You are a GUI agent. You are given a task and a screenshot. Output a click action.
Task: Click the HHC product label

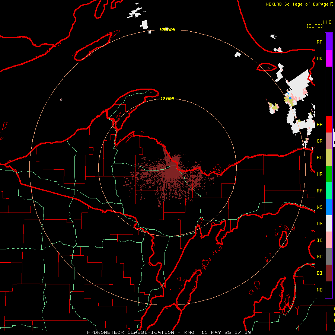click(x=327, y=22)
